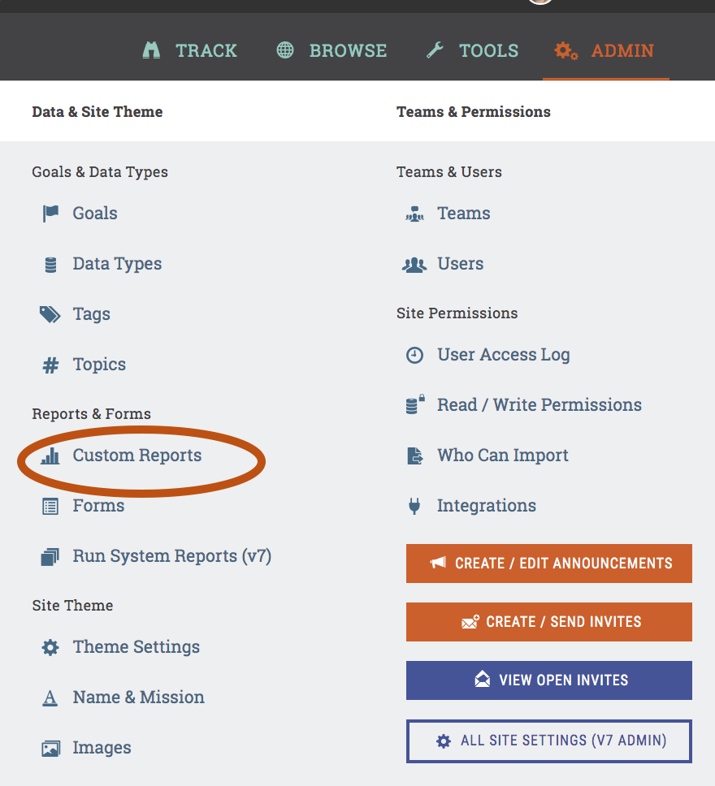Screen dimensions: 715x786
Task: Click the gear icon beside Theme Settings
Action: point(50,647)
